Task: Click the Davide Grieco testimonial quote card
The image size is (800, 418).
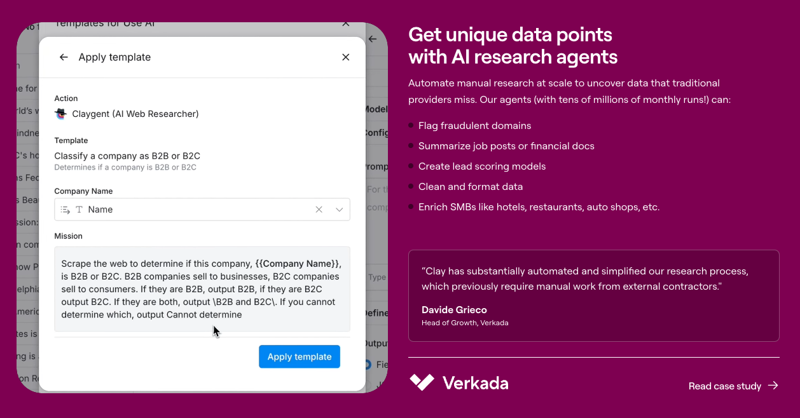Action: coord(593,295)
